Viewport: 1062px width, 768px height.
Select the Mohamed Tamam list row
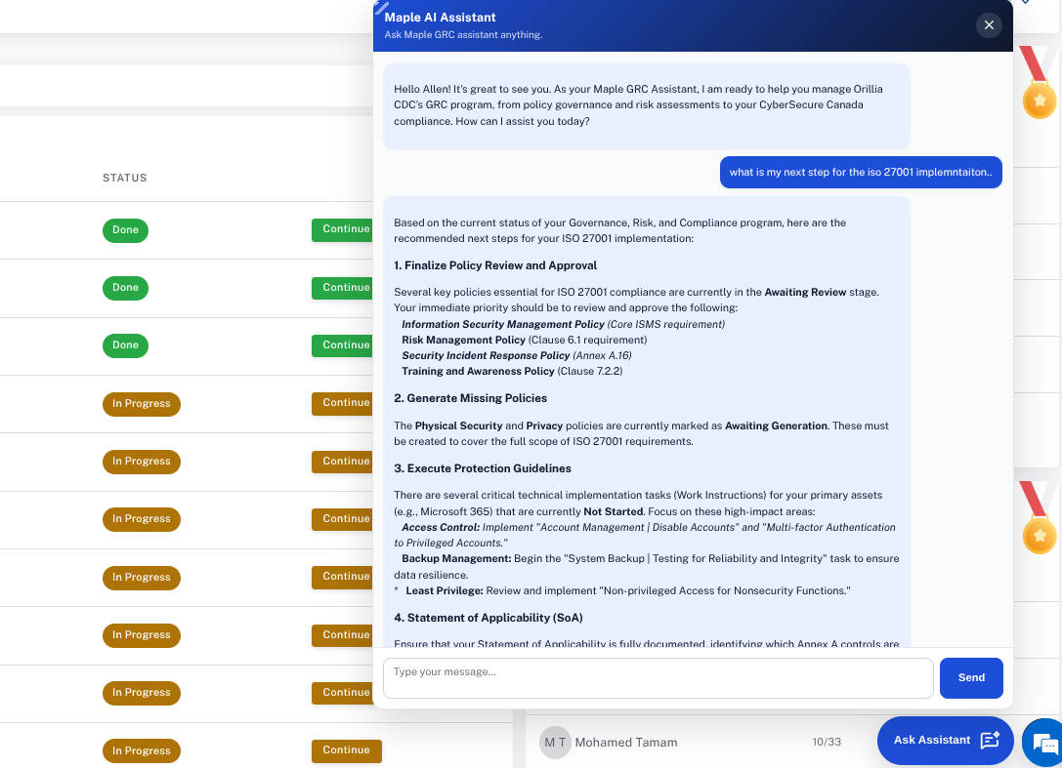click(x=684, y=742)
